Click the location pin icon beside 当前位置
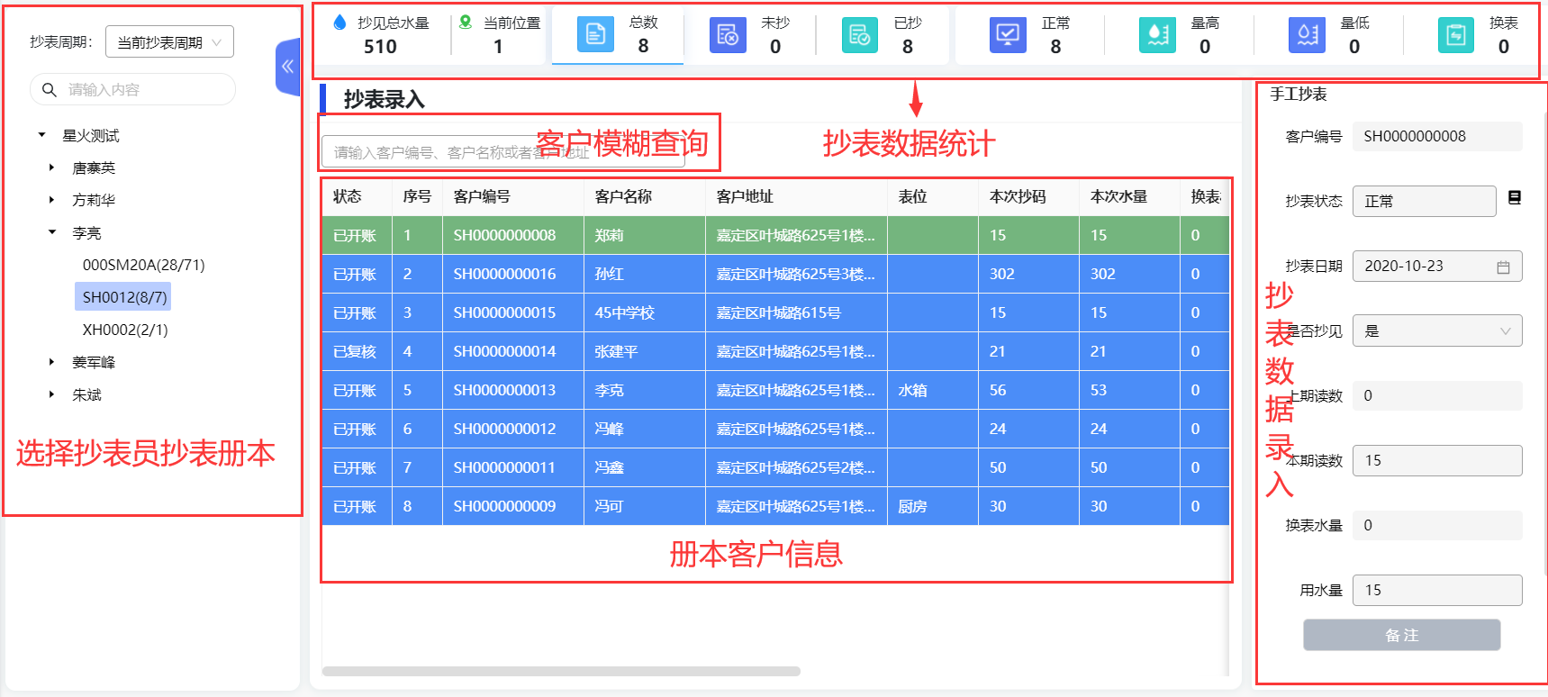The image size is (1548, 697). [x=466, y=22]
